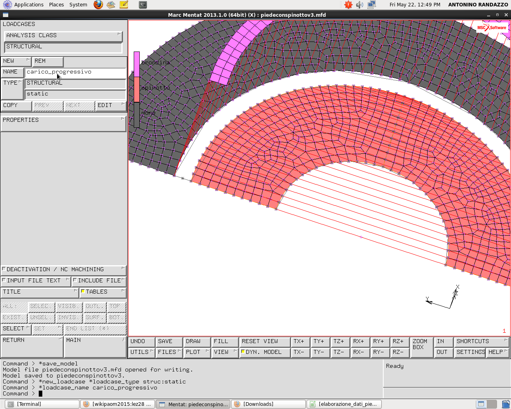Open the note editor icon in top panel
Image resolution: width=511 pixels, height=409 pixels.
(x=124, y=5)
